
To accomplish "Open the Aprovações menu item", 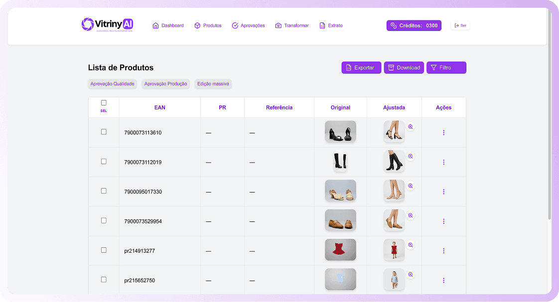I will [249, 26].
